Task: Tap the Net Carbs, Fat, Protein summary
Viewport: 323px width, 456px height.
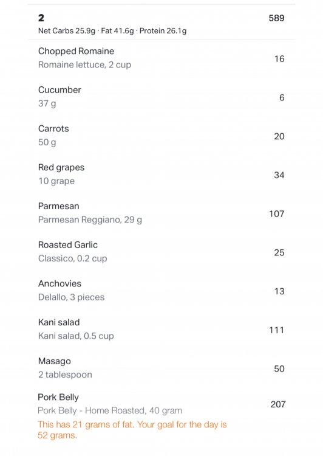Action: tap(112, 31)
